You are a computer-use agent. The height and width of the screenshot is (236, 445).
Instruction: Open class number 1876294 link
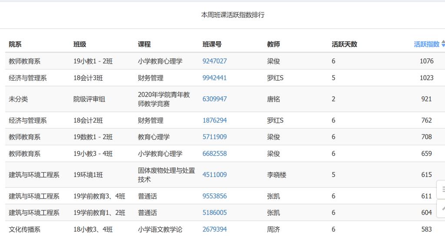pyautogui.click(x=214, y=120)
